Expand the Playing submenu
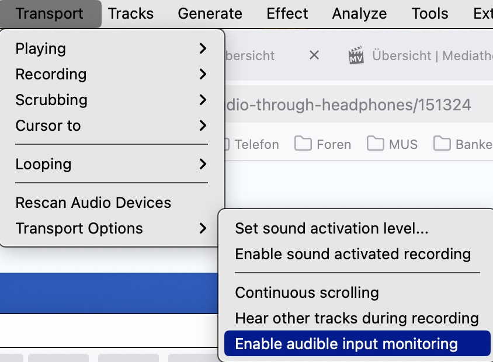The image size is (493, 362). coord(111,48)
